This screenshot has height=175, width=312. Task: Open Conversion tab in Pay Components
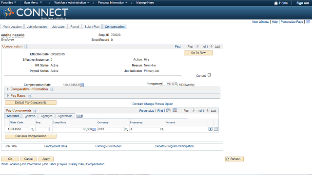point(65,116)
